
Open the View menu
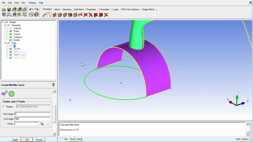pos(16,3)
